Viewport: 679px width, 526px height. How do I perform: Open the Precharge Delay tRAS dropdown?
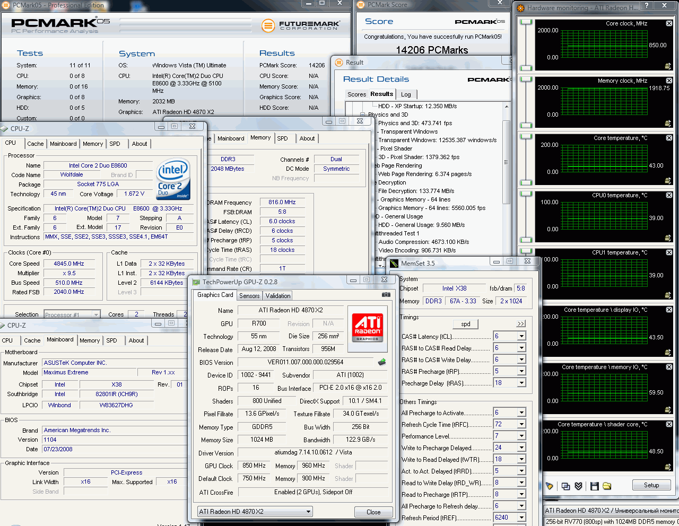(x=521, y=383)
